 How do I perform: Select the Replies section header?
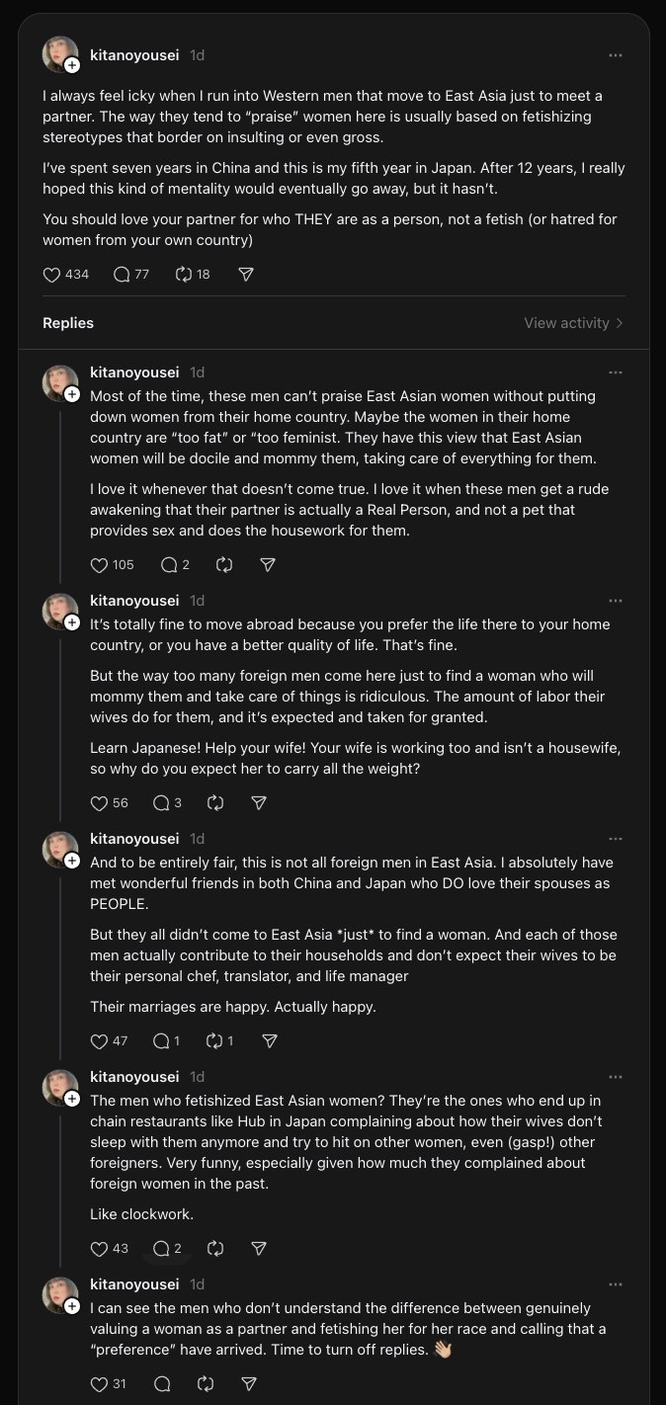(68, 323)
